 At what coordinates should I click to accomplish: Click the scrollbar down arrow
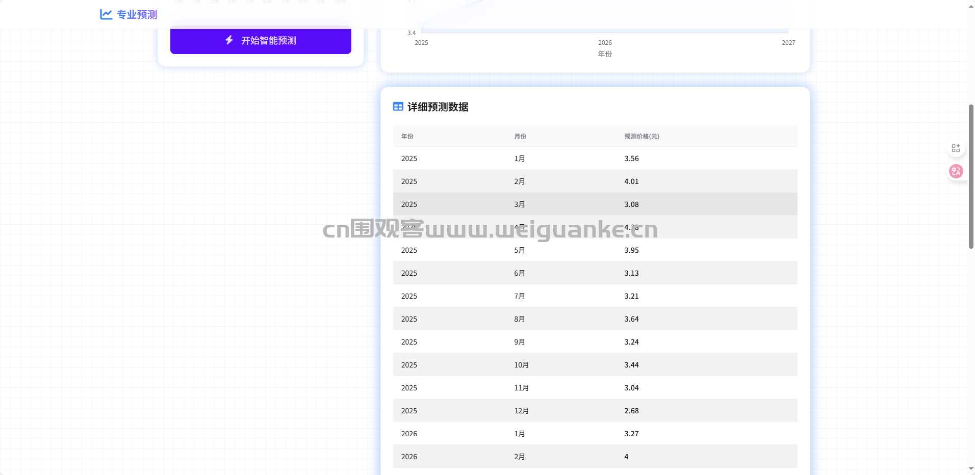click(971, 469)
